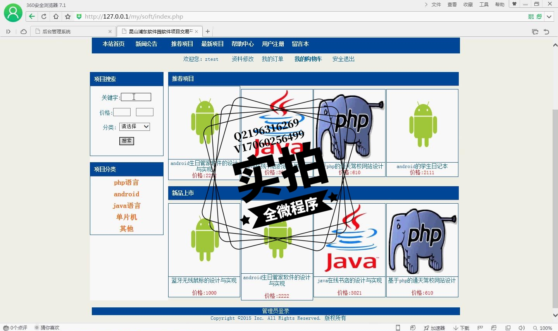This screenshot has width=558, height=331.
Task: Open the 加速器 rocket icon in status bar
Action: [434, 328]
